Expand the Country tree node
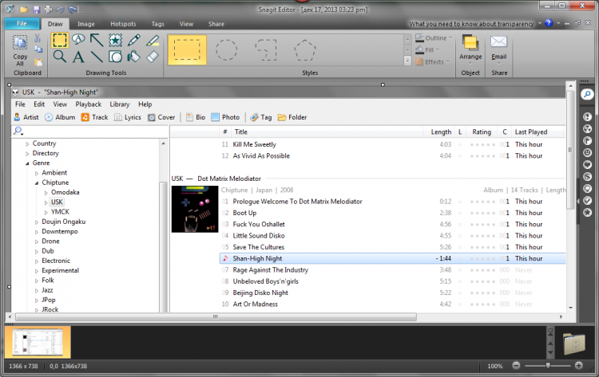 (27, 143)
